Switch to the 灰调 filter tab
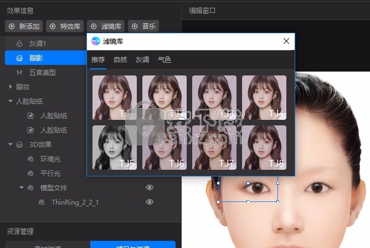Image resolution: width=370 pixels, height=248 pixels. pos(142,59)
